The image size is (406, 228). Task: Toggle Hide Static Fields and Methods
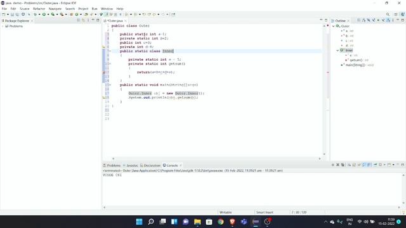(374, 20)
